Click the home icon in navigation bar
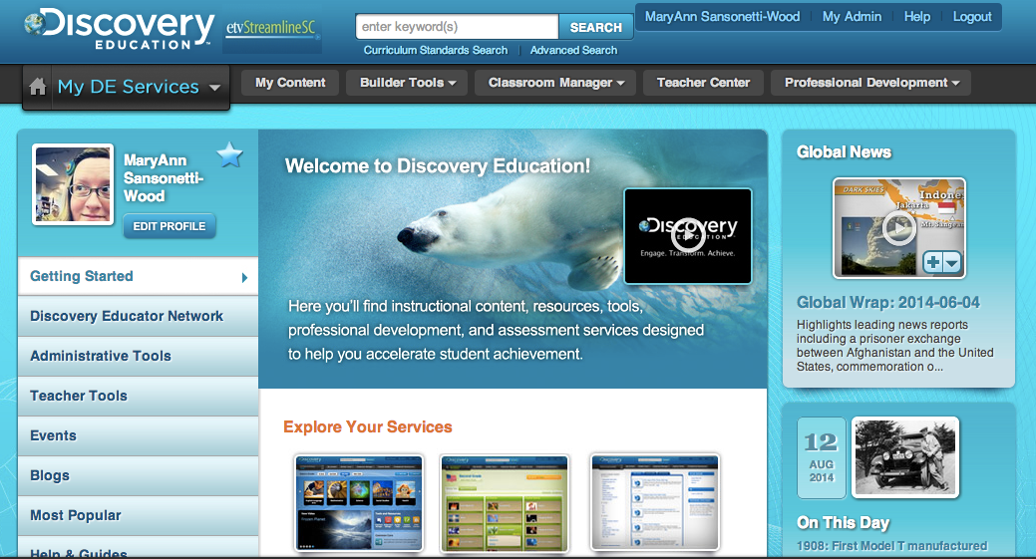1036x559 pixels. point(38,87)
